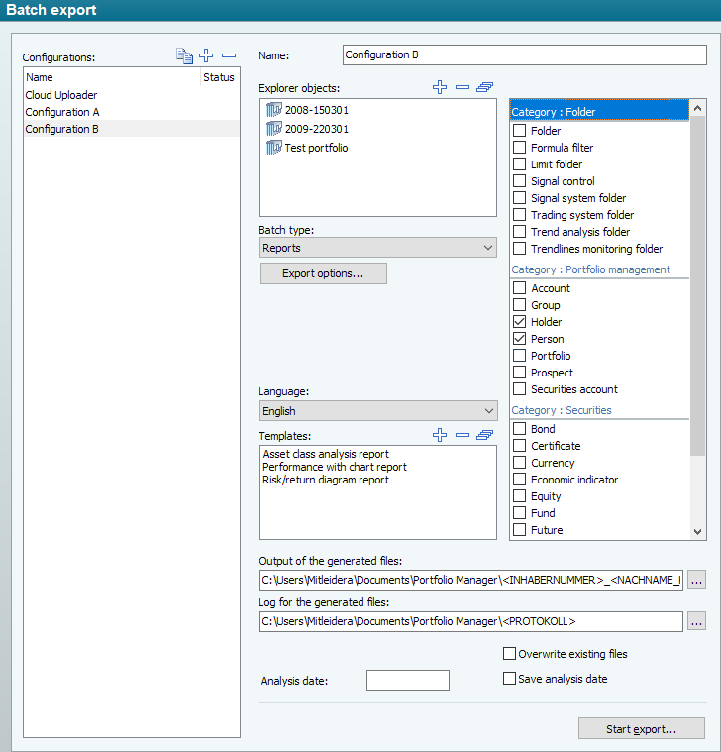Select Configuration A in the list
The height and width of the screenshot is (752, 721).
point(62,112)
